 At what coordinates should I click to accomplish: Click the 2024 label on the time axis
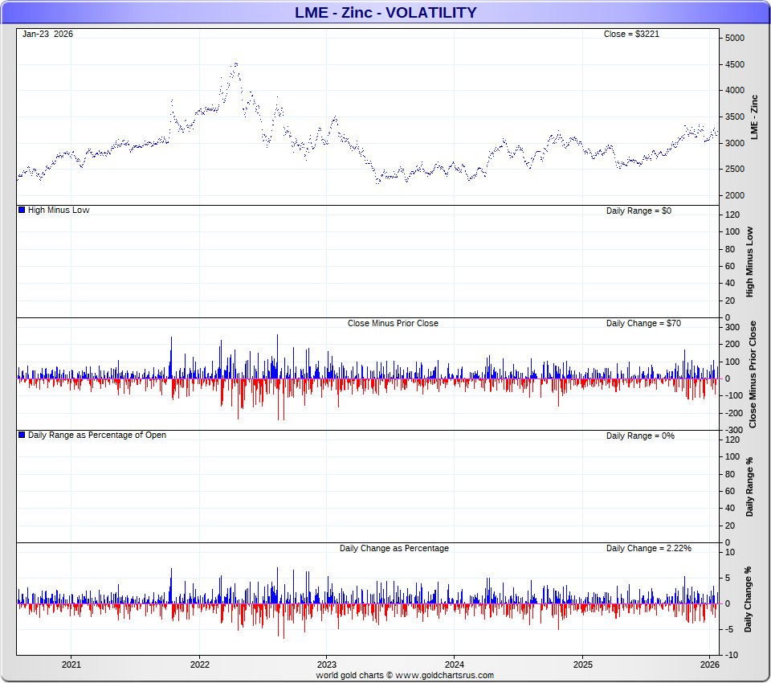pos(454,665)
